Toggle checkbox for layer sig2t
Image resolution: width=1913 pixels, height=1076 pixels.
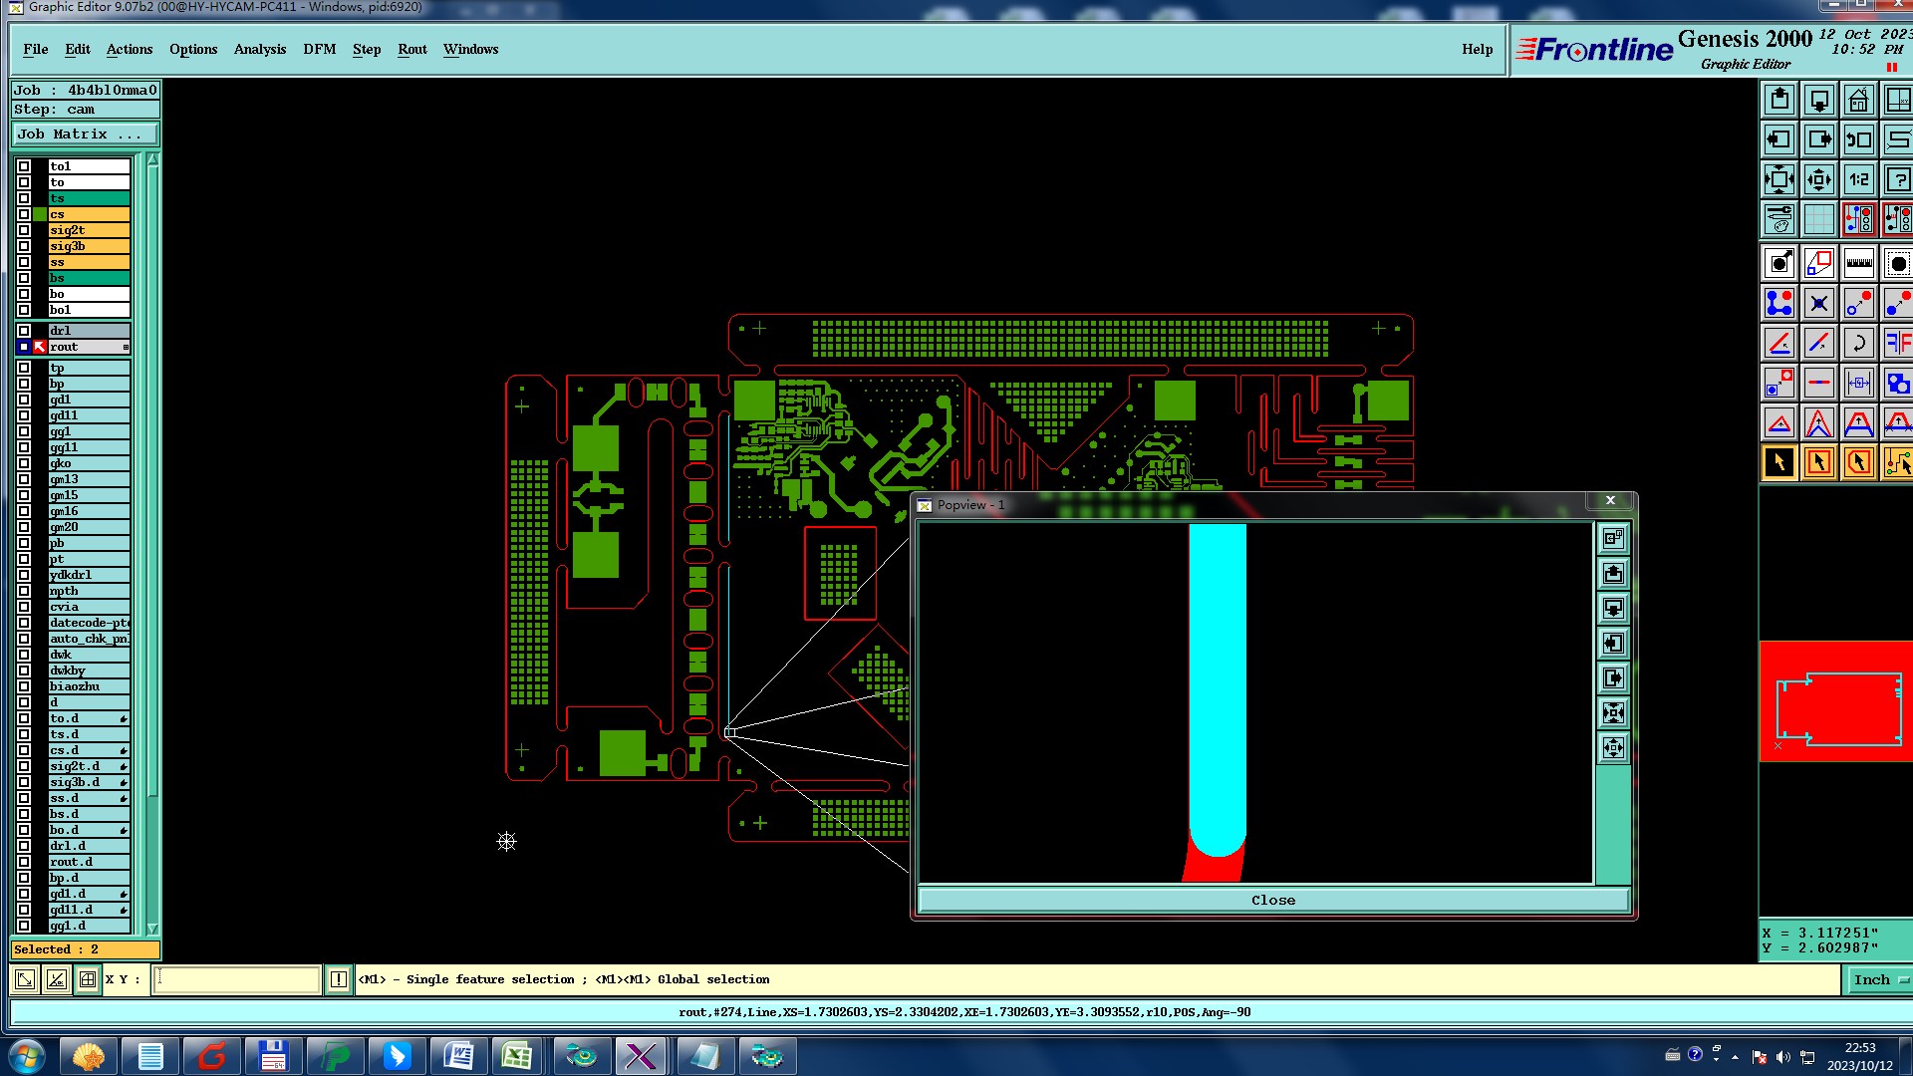coord(24,230)
